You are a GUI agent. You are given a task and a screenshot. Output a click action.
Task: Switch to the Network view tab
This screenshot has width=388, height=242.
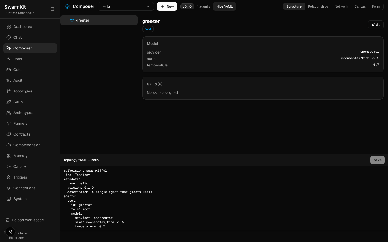click(341, 6)
